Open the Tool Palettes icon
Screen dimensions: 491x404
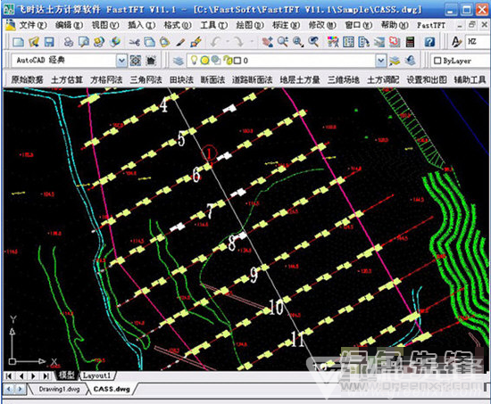[364, 42]
